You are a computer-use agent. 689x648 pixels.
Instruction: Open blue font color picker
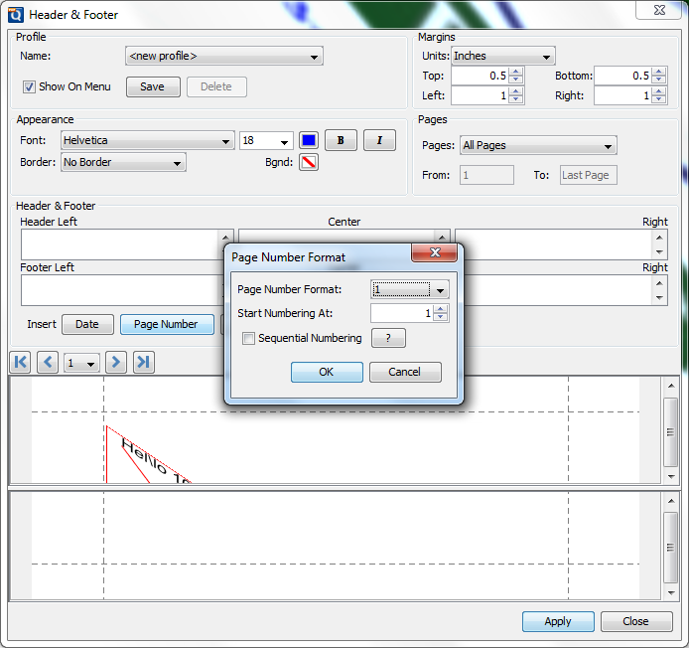[309, 140]
